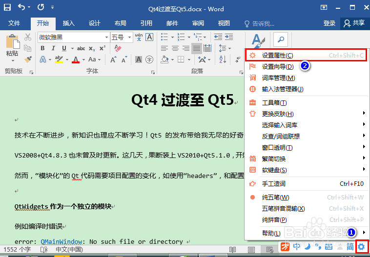Open the font color dropdown arrow
Screen dimensions: 370x257
coord(84,59)
